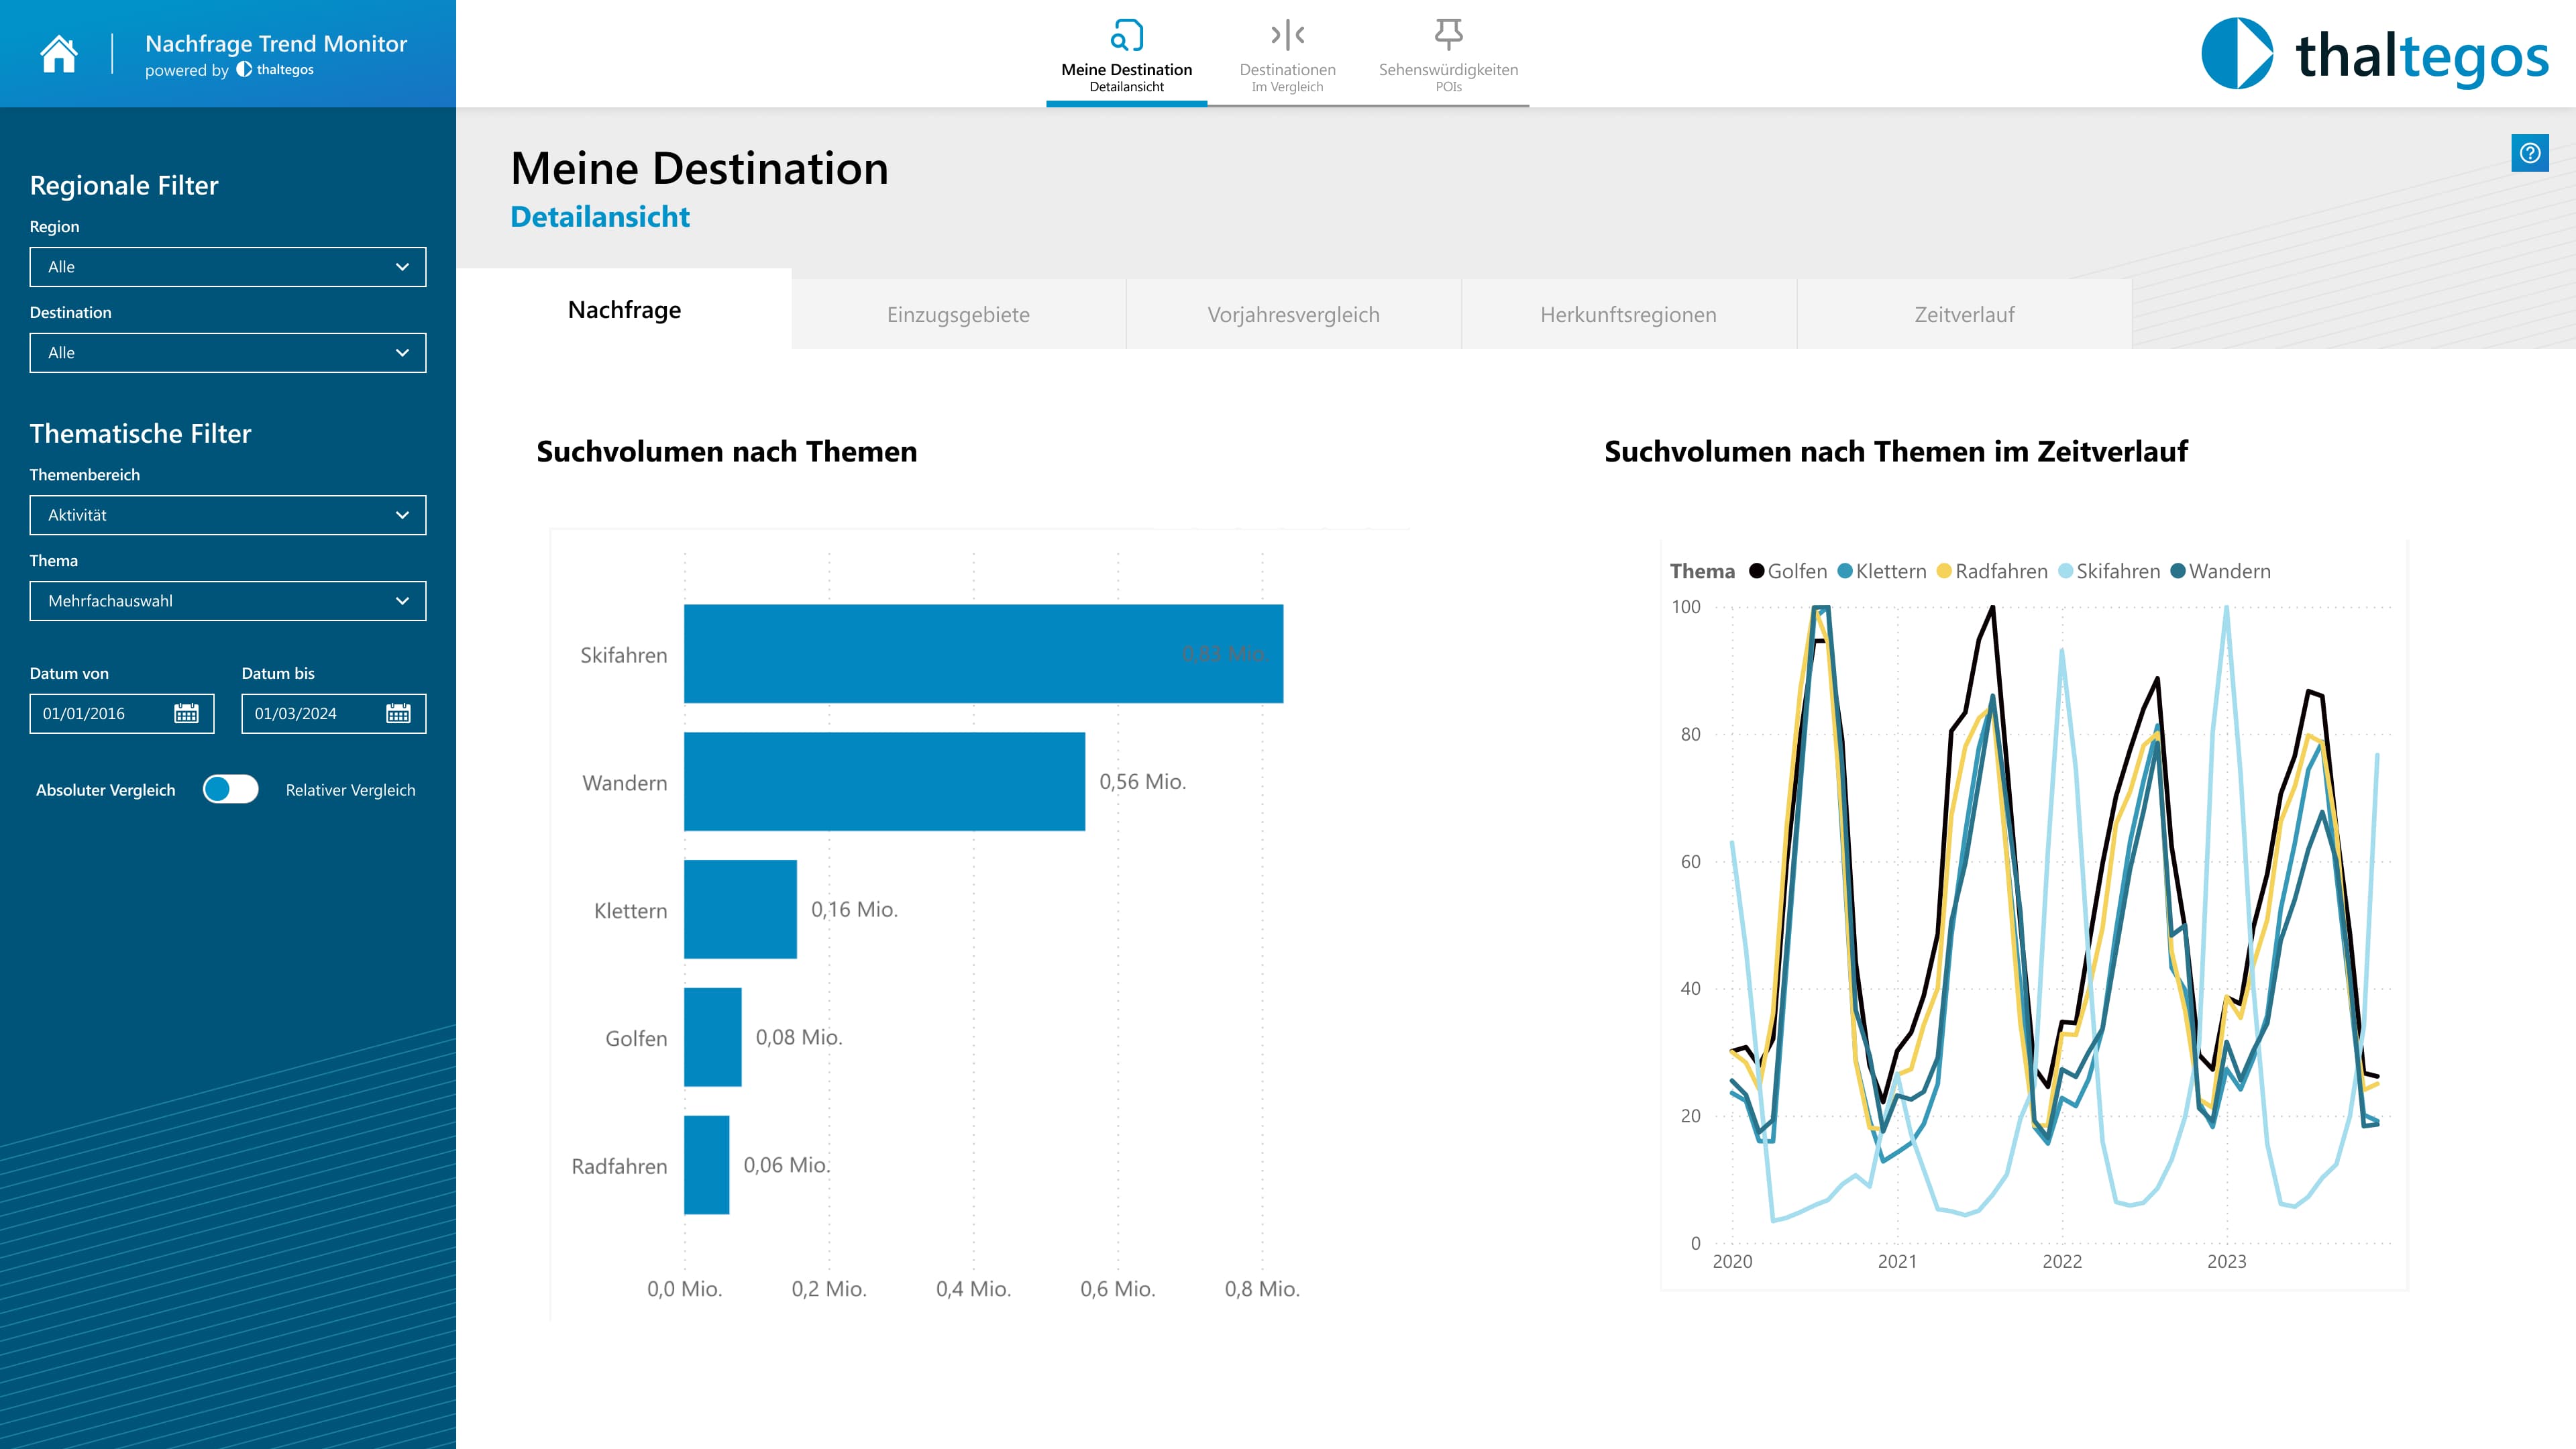Select the Wandern legend marker
Viewport: 2576px width, 1449px height.
[x=2178, y=571]
